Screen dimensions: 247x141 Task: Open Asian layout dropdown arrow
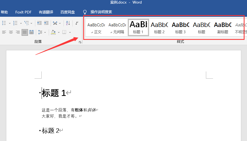coord(60,23)
